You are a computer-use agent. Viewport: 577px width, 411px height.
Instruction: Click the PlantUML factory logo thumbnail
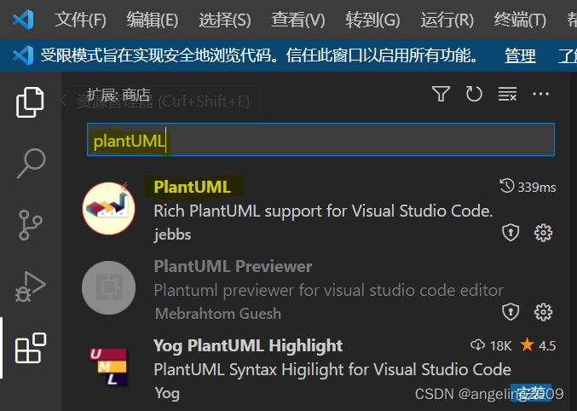(108, 208)
